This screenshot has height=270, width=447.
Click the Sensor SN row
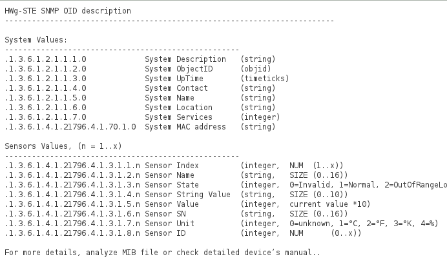(x=165, y=214)
